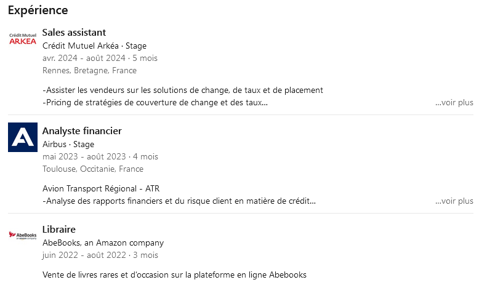Click the Expérience section heading

[38, 10]
